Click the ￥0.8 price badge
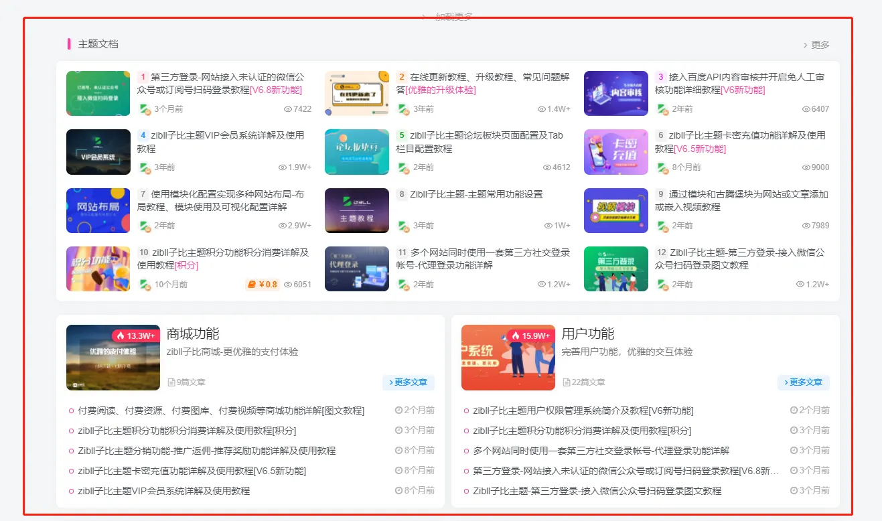This screenshot has width=882, height=521. [263, 285]
